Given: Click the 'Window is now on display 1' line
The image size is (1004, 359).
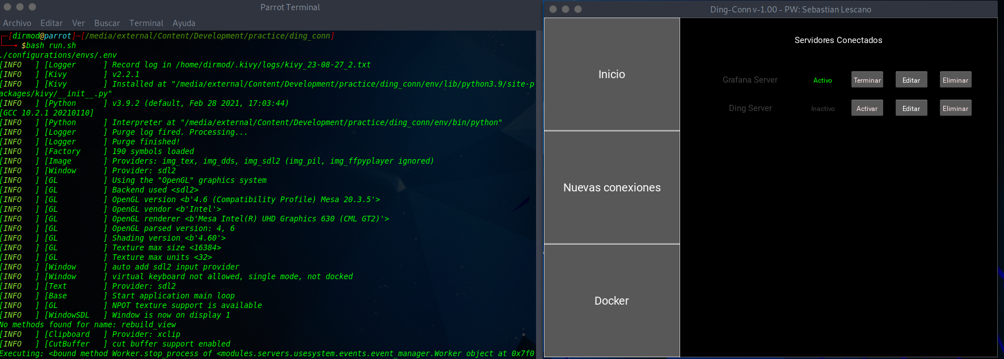Looking at the screenshot, I should tap(171, 315).
